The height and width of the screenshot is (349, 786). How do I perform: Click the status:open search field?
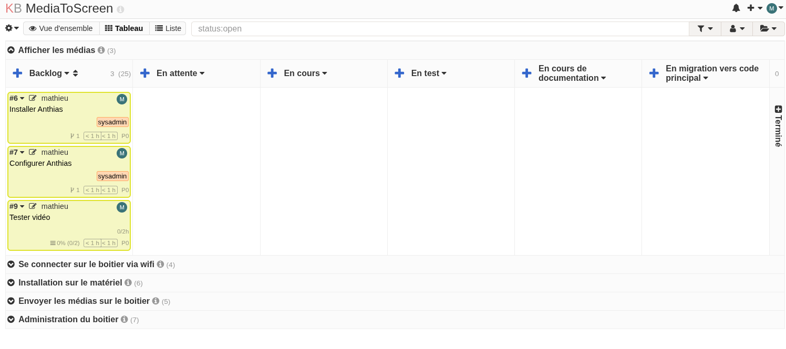(439, 29)
